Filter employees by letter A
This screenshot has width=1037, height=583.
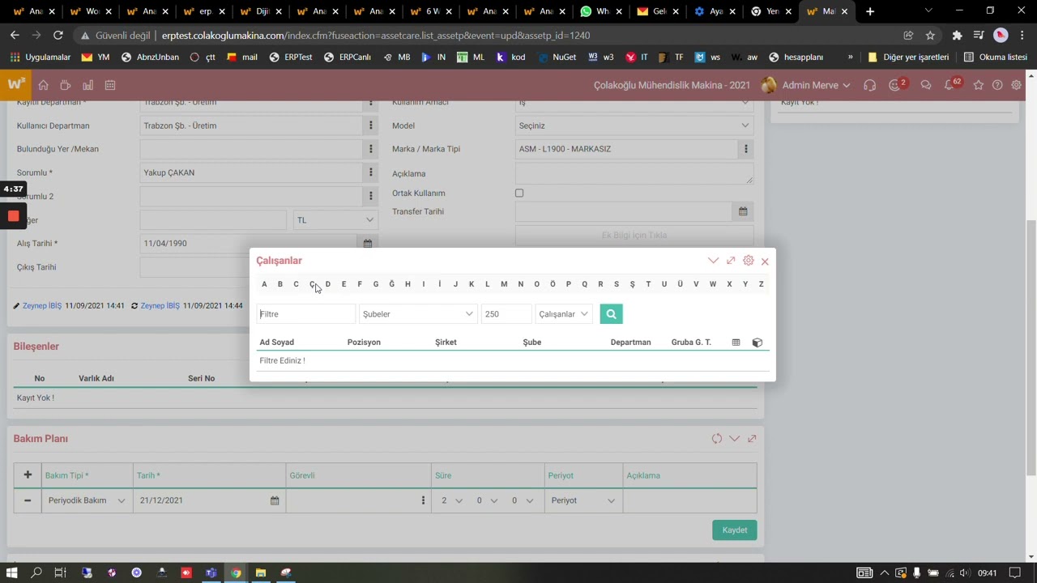pos(264,284)
